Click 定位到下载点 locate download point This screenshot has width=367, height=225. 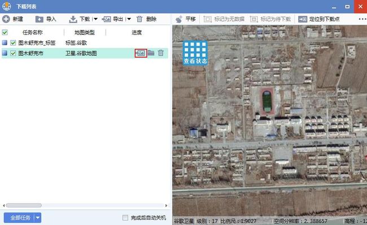click(x=319, y=19)
